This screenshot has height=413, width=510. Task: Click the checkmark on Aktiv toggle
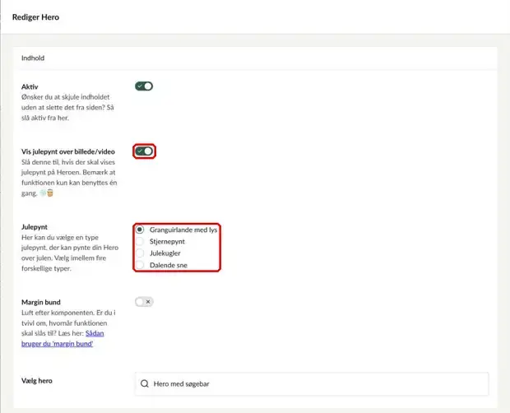point(140,86)
